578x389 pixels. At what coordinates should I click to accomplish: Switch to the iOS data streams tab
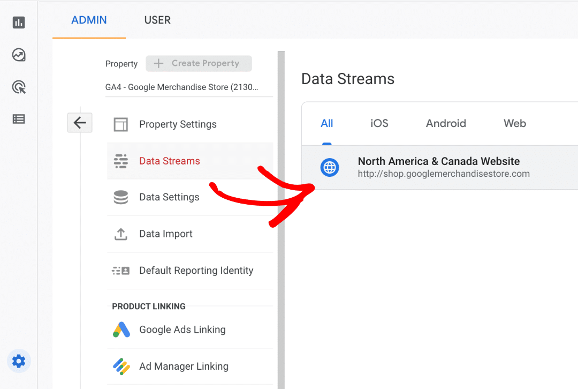point(379,123)
